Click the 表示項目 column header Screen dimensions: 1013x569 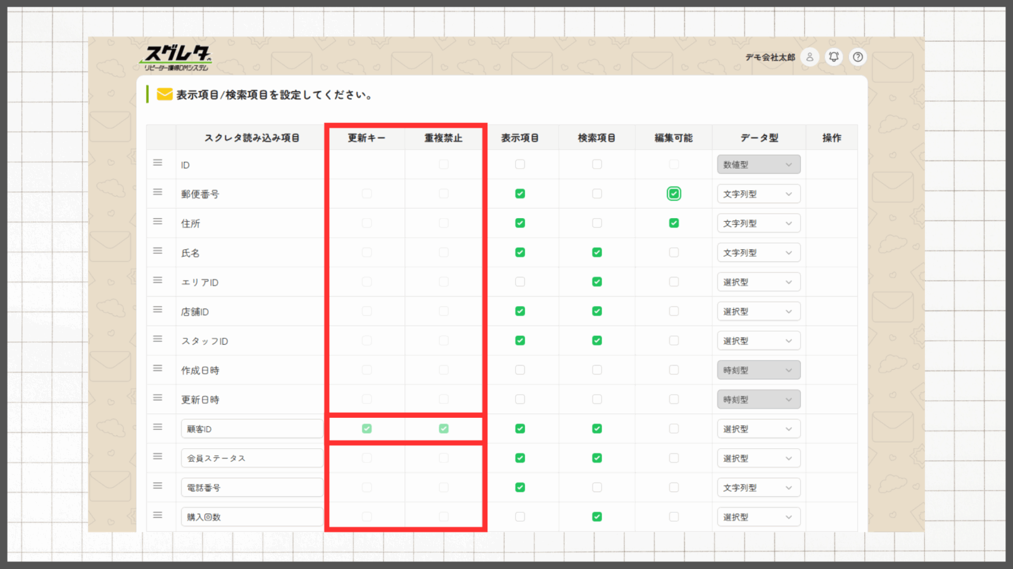pos(520,138)
